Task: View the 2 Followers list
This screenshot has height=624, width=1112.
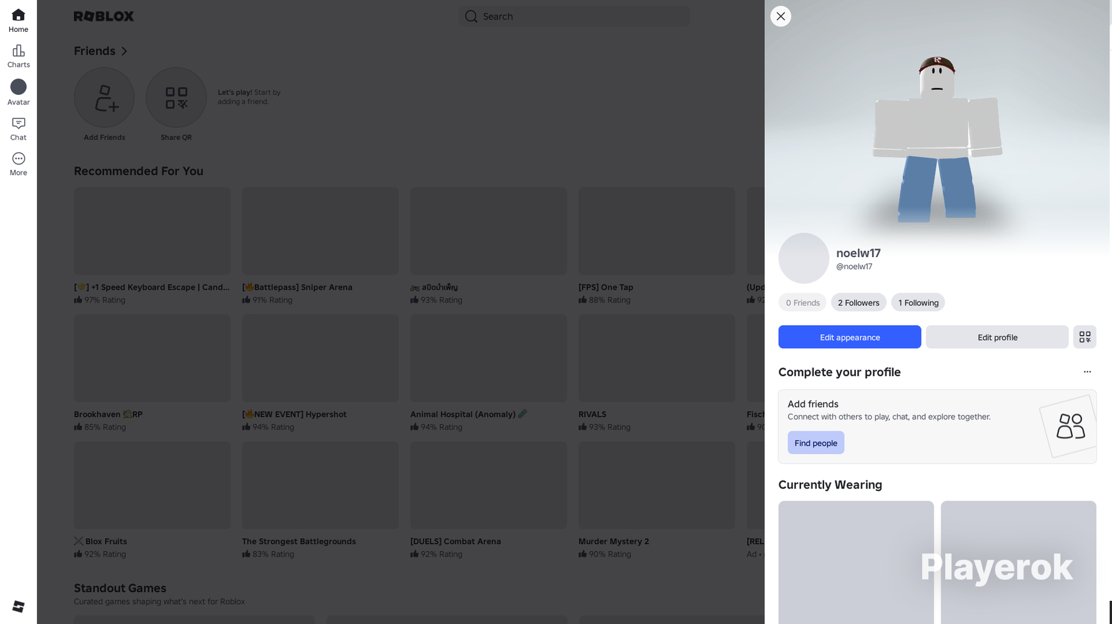Action: tap(859, 303)
